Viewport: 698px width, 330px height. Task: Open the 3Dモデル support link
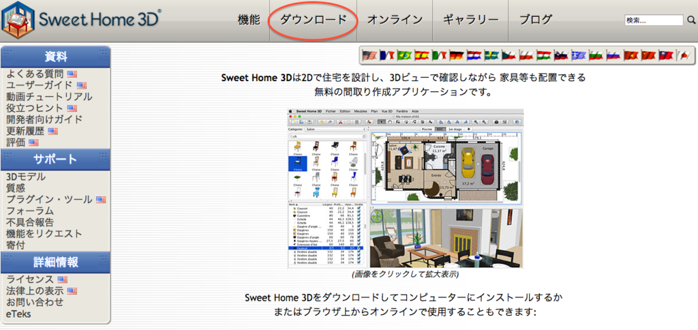(x=26, y=177)
